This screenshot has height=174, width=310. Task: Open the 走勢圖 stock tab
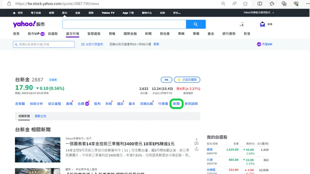20,104
